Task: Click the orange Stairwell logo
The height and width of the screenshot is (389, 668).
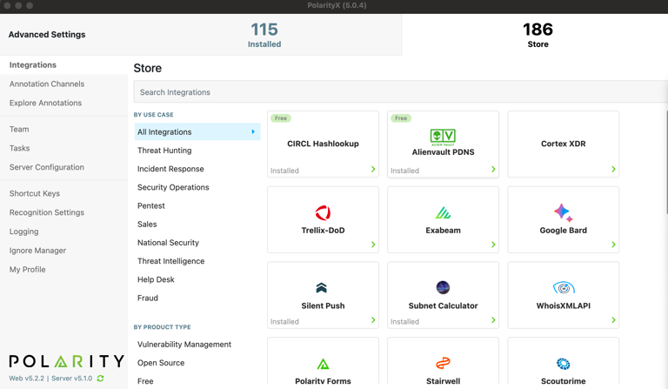Action: coord(443,363)
